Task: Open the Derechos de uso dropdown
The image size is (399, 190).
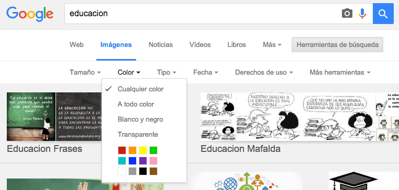Action: click(x=264, y=73)
